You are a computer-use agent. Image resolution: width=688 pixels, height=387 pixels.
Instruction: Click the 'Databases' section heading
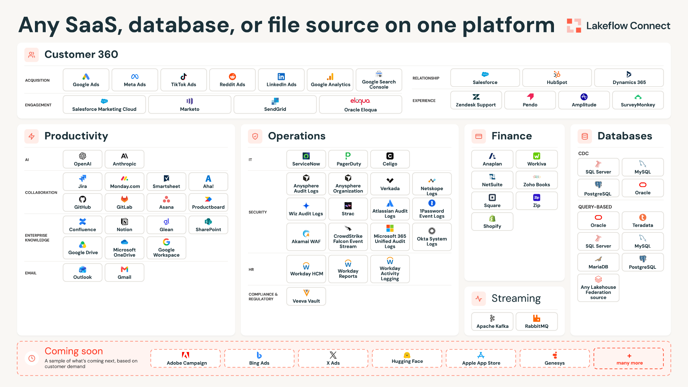pos(625,136)
